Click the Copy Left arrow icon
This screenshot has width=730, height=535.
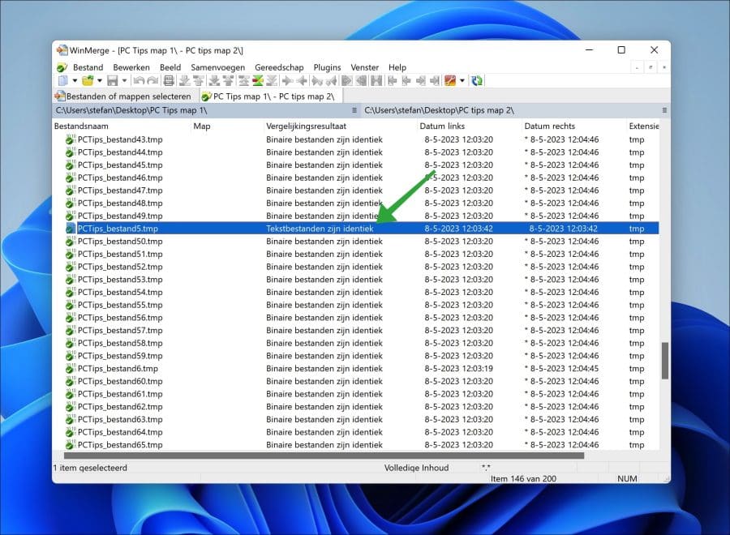[302, 81]
